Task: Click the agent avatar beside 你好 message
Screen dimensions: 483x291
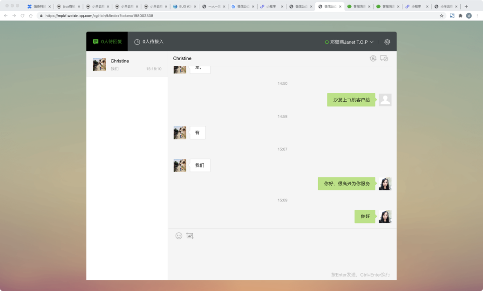Action: [385, 216]
